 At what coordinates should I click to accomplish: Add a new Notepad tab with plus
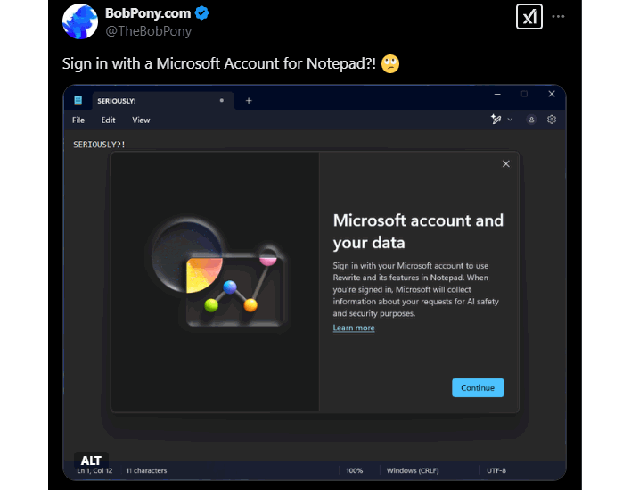pyautogui.click(x=249, y=101)
